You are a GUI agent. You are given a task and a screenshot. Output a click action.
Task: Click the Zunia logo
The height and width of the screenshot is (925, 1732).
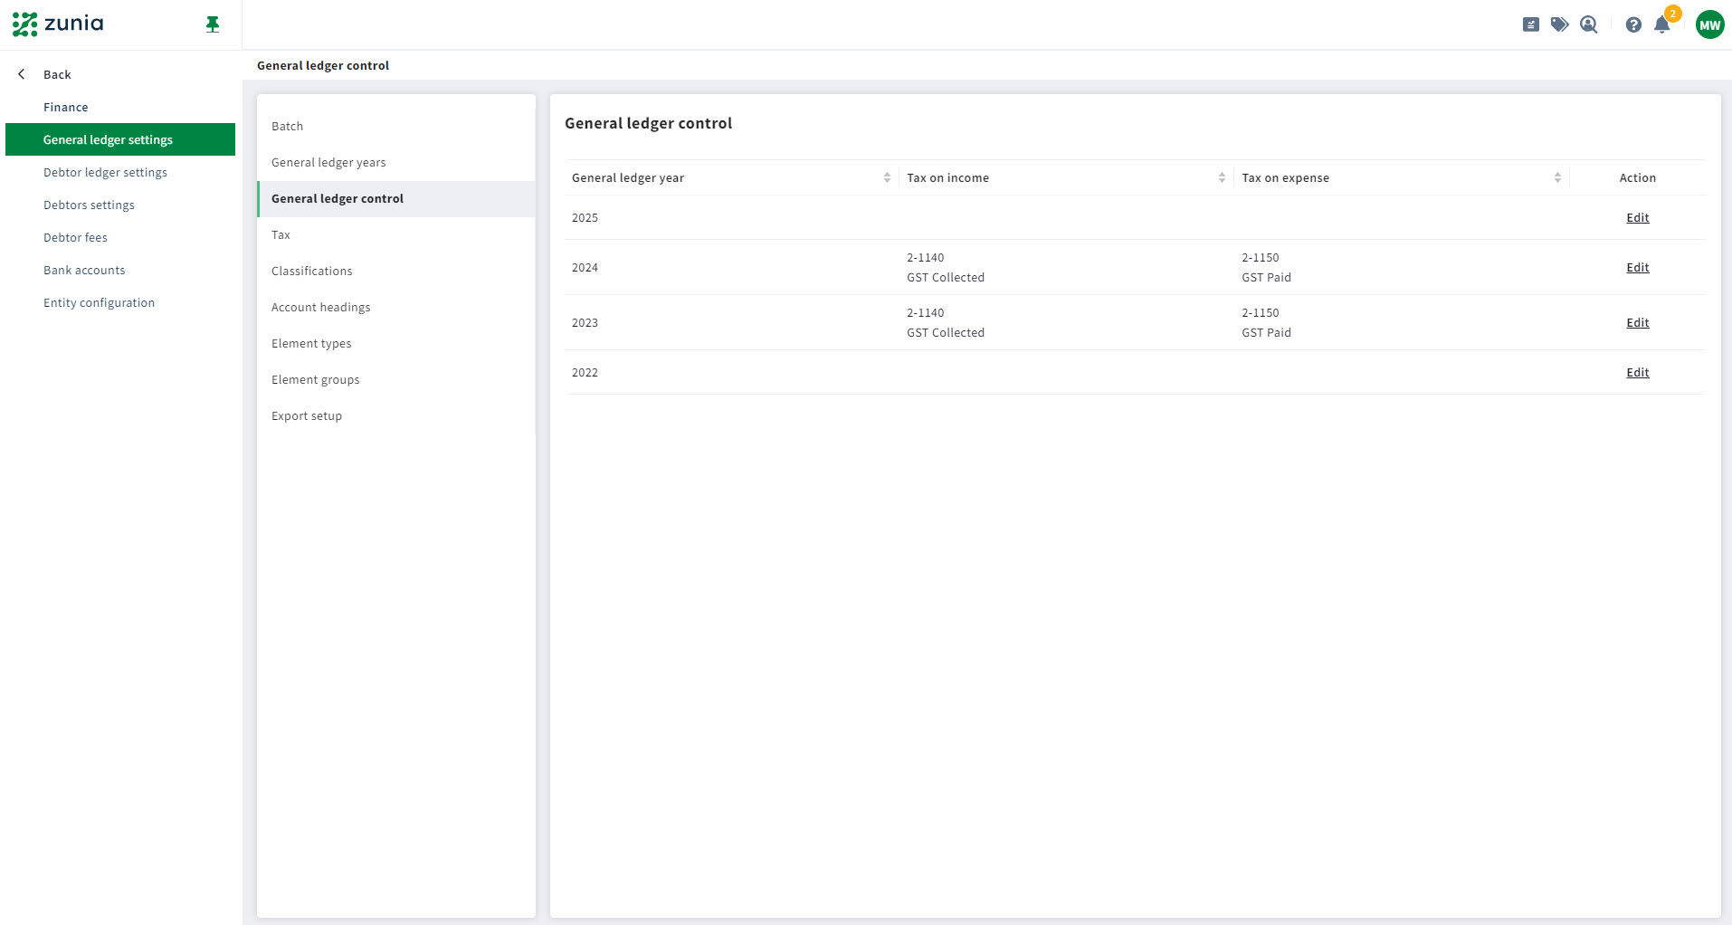(59, 24)
